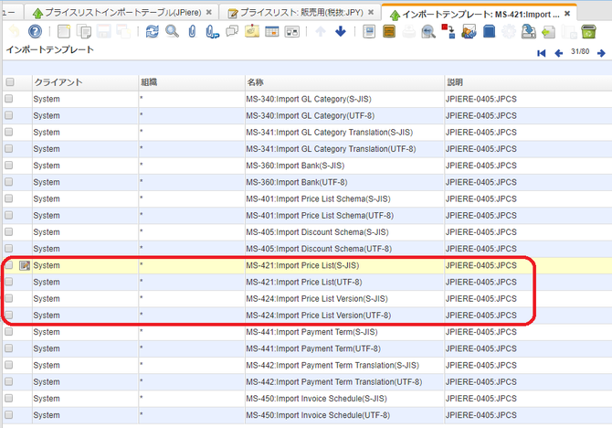Close the インポートテンプレート: MS-421 tab
Image resolution: width=612 pixels, height=428 pixels.
coord(567,14)
